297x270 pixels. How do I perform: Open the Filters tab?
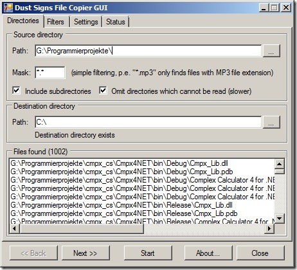click(x=55, y=22)
